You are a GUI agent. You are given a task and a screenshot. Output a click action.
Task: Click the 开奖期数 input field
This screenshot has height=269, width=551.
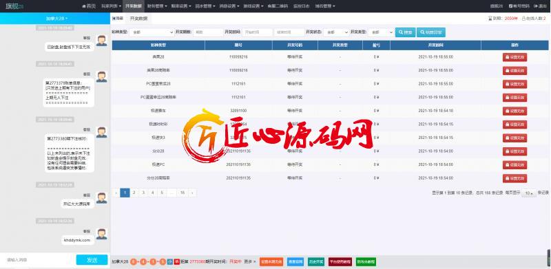pyautogui.click(x=208, y=32)
